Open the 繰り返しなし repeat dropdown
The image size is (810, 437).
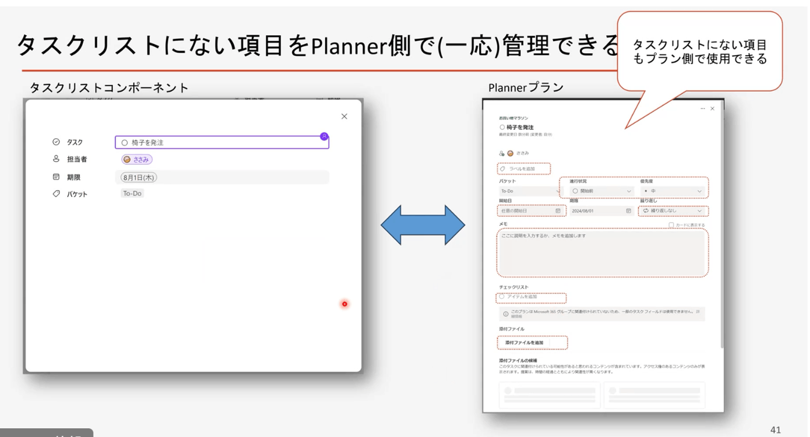coord(673,211)
